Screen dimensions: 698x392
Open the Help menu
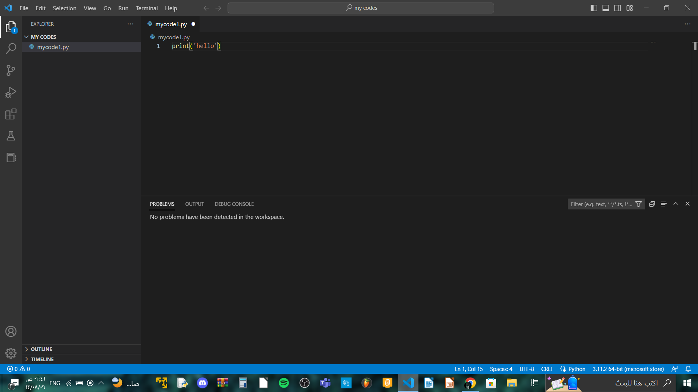[171, 8]
